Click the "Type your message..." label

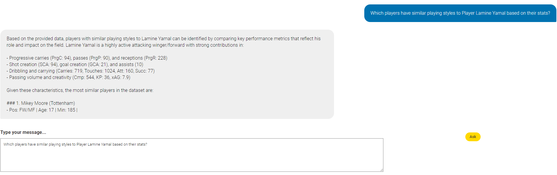[23, 132]
